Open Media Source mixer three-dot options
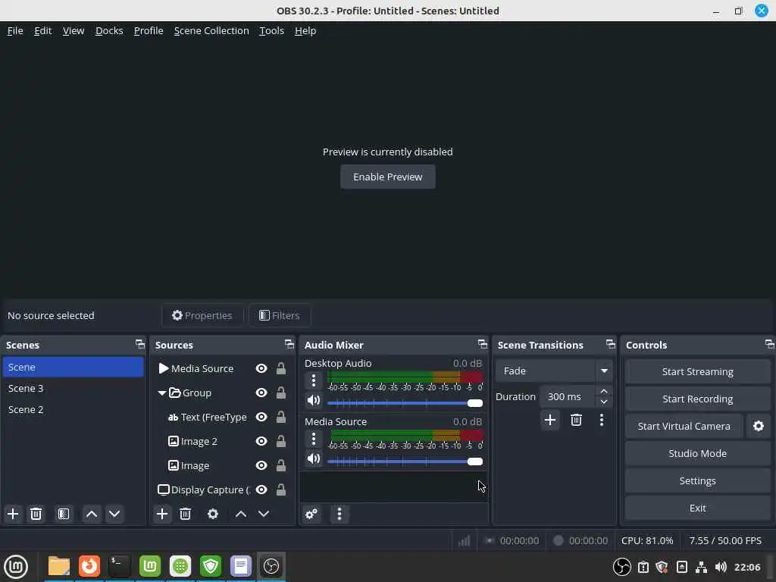 click(x=313, y=439)
